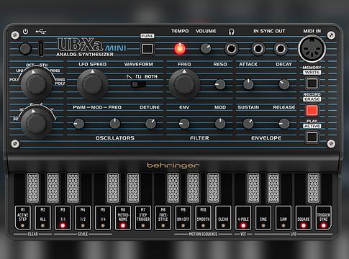
Task: Toggle the WAVEFORM slide switch
Action: point(139,84)
